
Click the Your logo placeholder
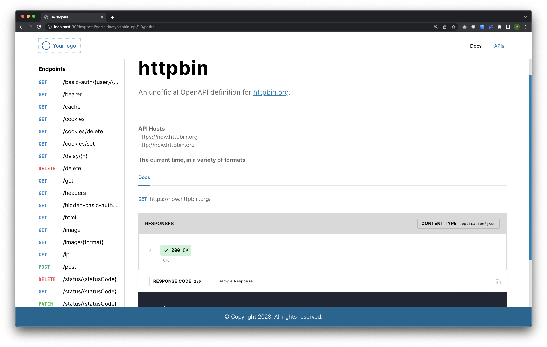point(59,46)
